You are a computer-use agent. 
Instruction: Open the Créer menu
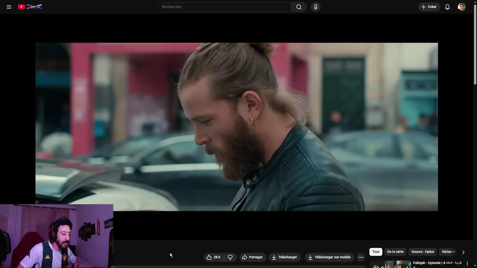[x=429, y=7]
